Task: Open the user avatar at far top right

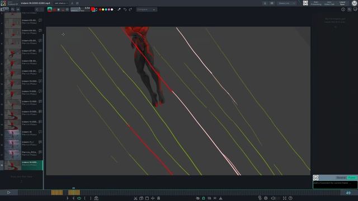Action: pyautogui.click(x=354, y=3)
